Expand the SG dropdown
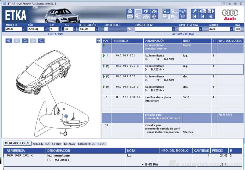The image size is (245, 170). click(75, 29)
